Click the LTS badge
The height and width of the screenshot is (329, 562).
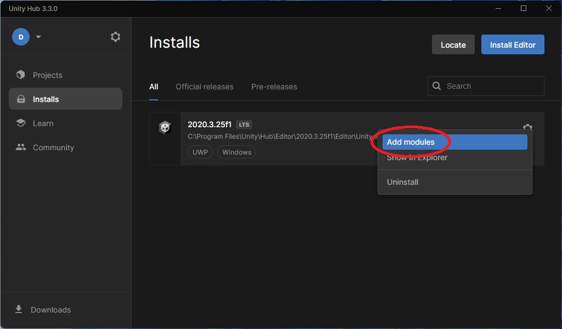coord(244,124)
